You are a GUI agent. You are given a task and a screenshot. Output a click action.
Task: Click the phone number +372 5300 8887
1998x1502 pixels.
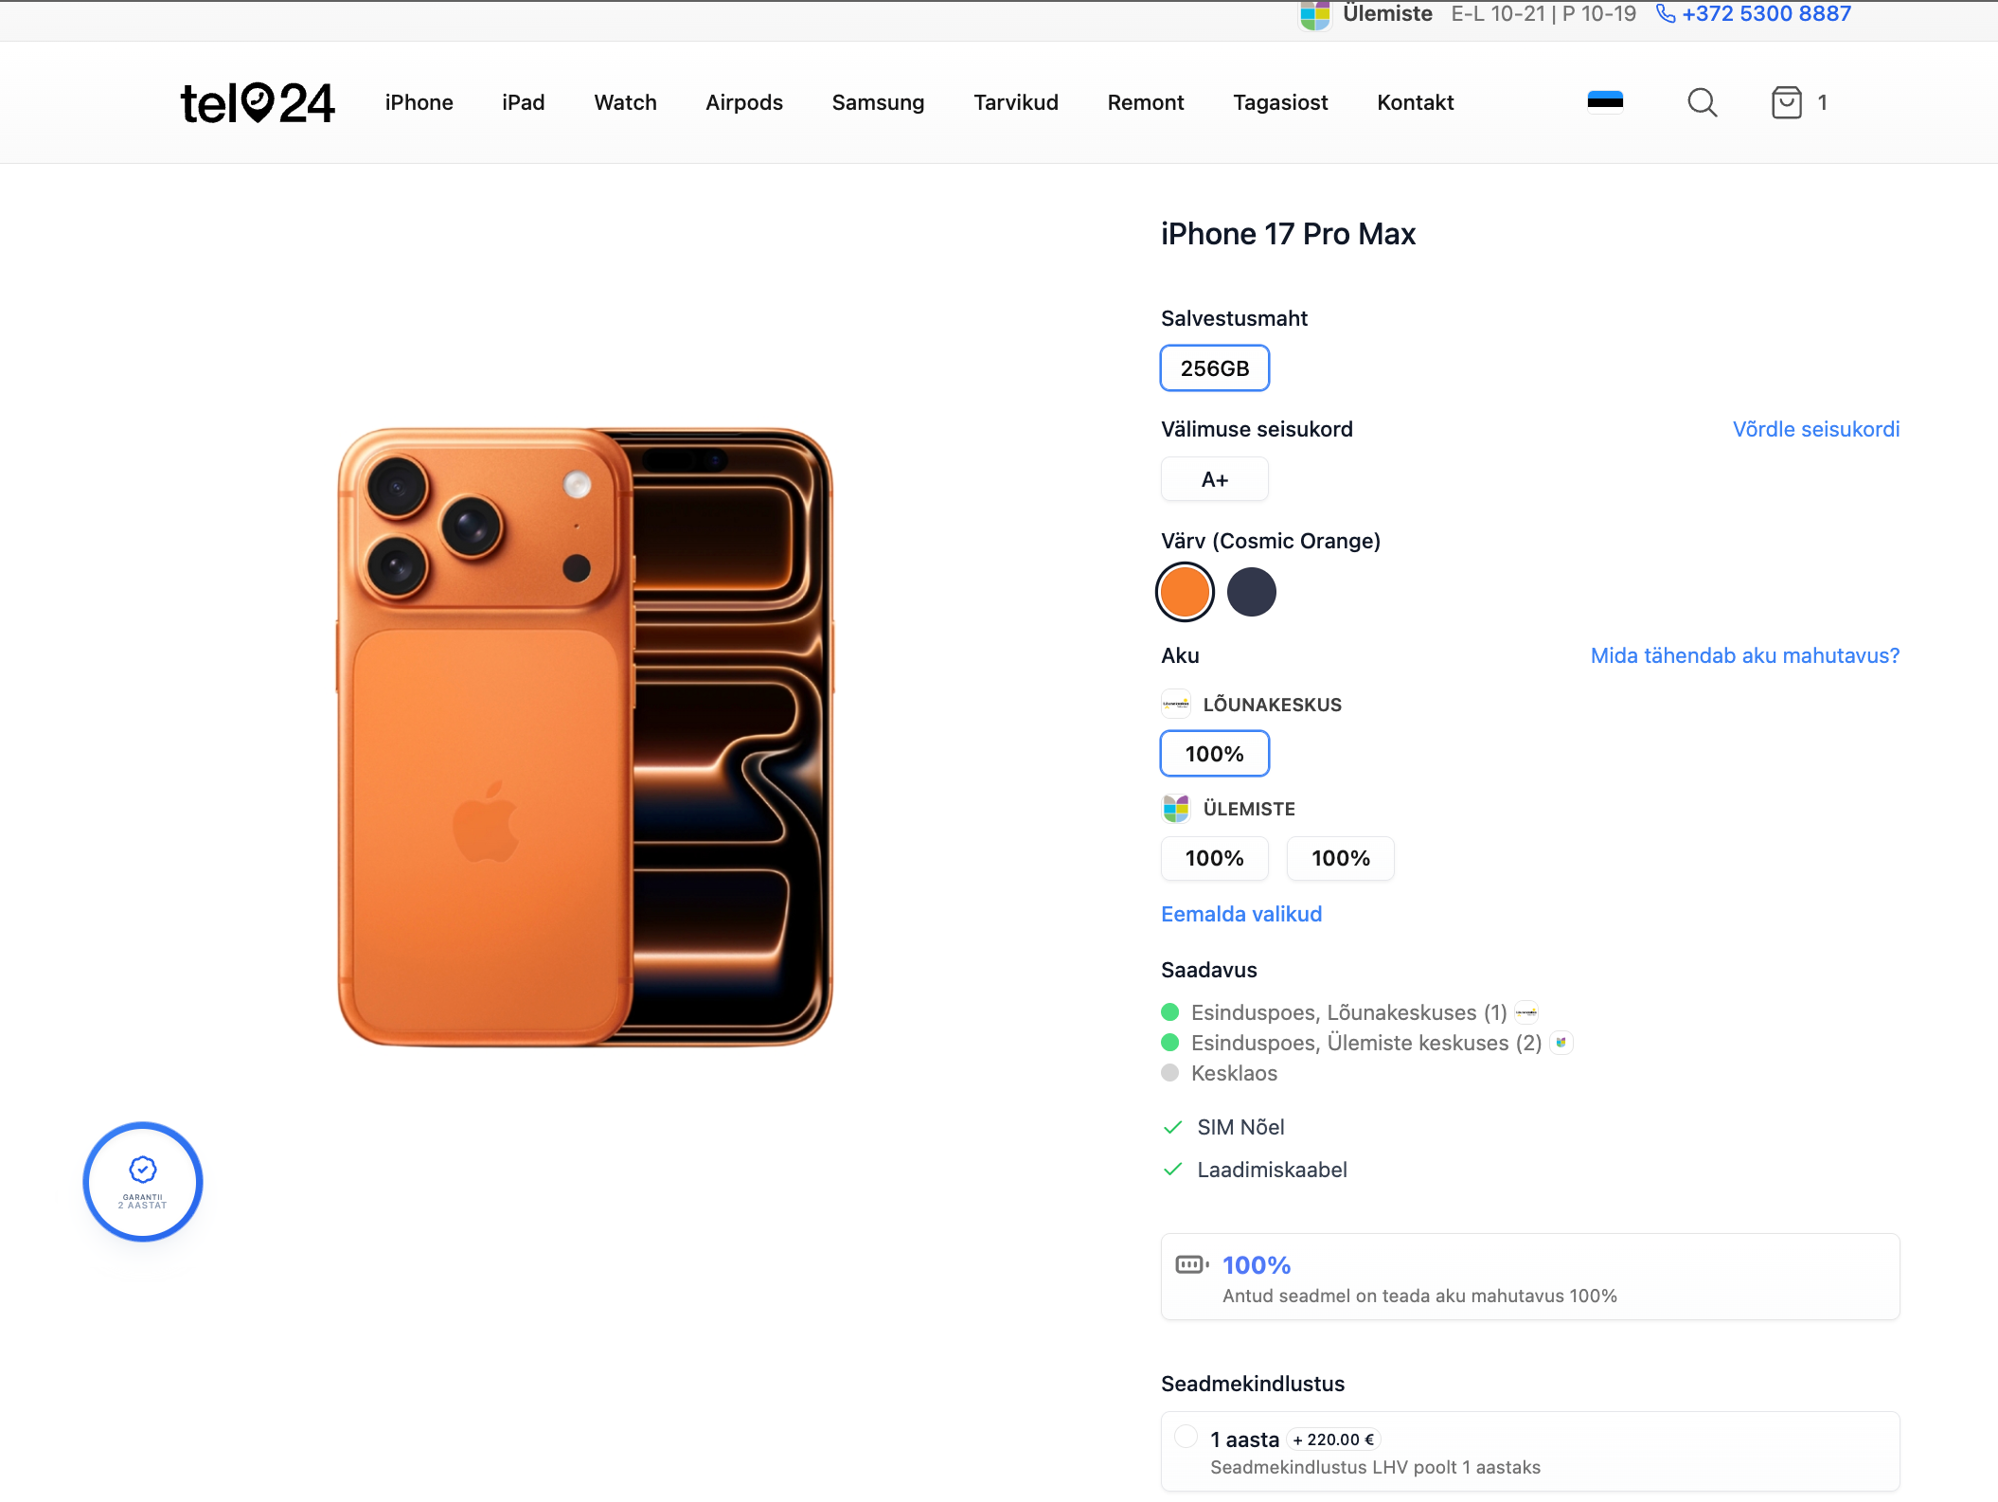pyautogui.click(x=1765, y=14)
